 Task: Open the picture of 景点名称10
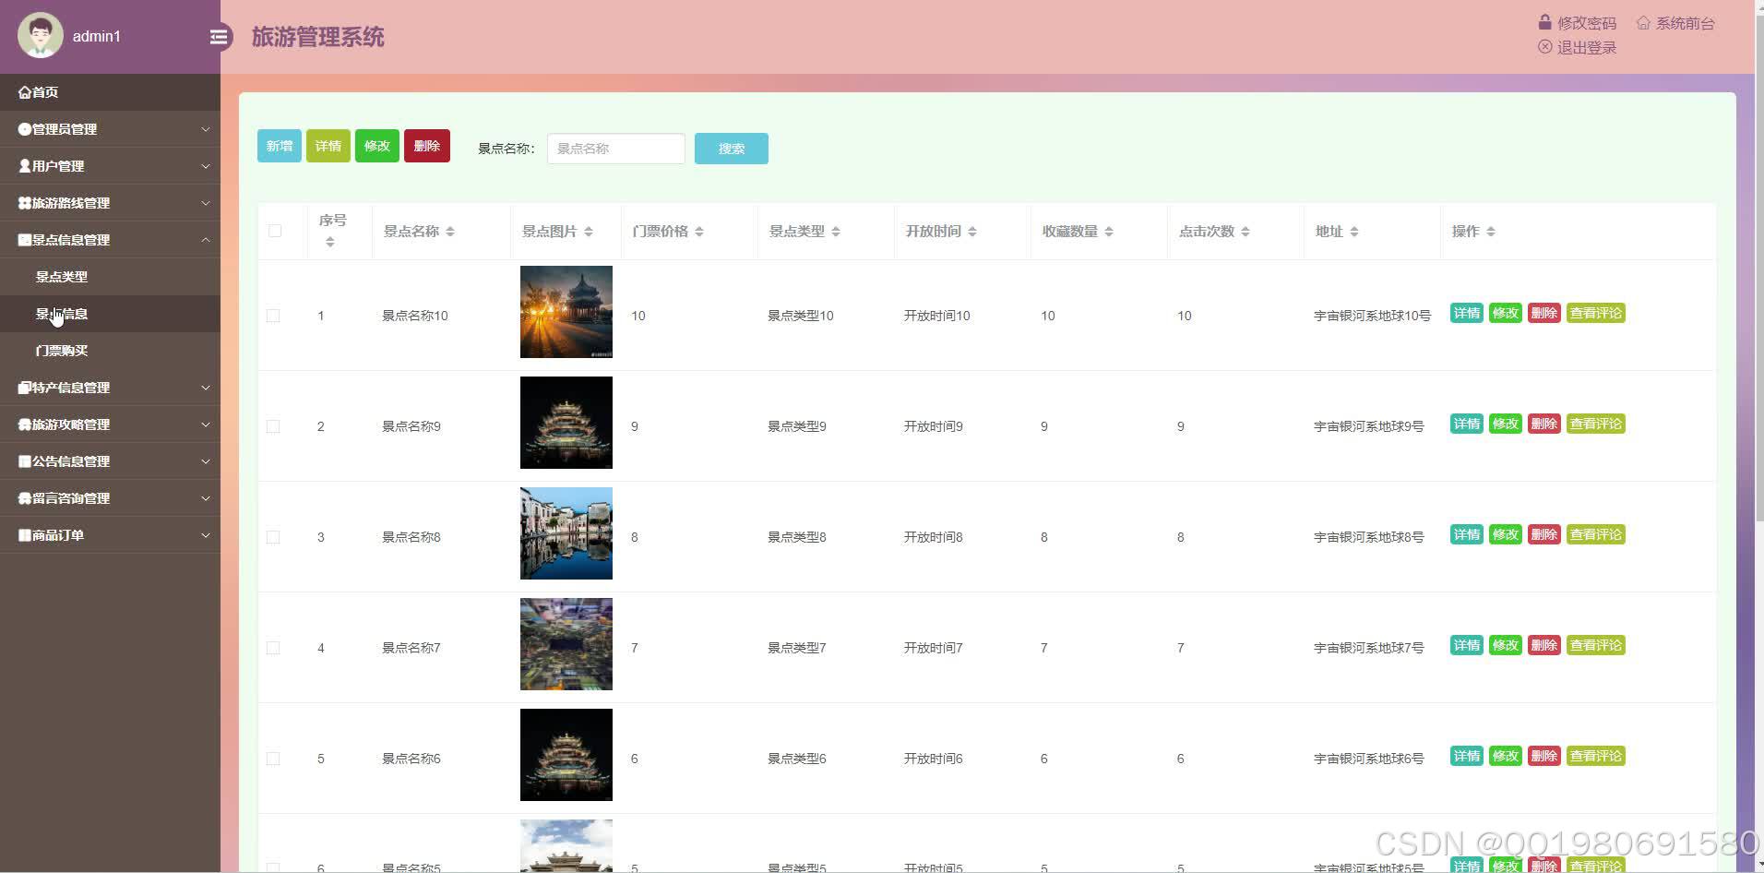pyautogui.click(x=566, y=312)
